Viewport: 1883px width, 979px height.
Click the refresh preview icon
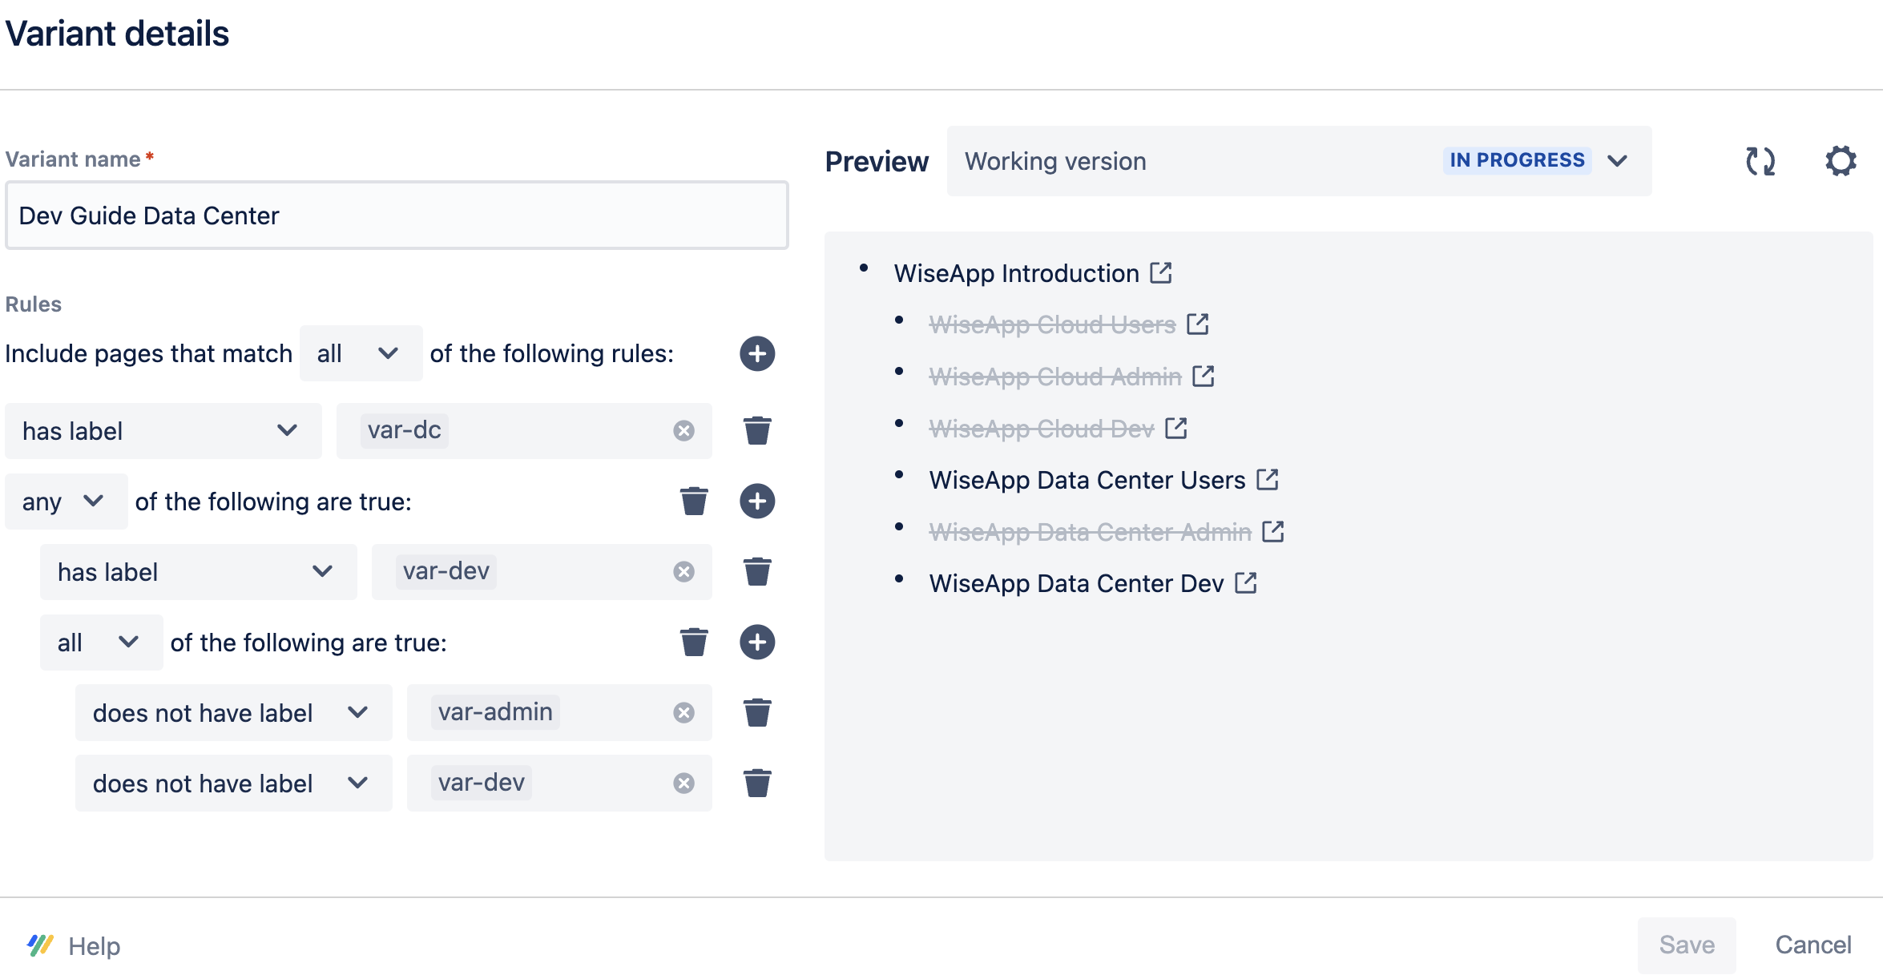tap(1760, 161)
